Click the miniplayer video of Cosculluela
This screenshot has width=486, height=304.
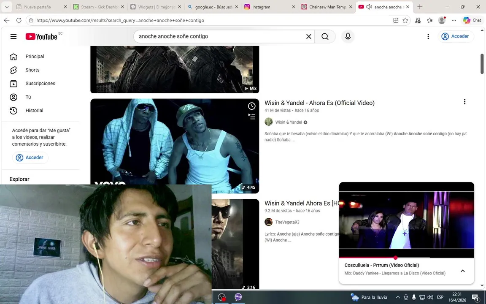(407, 220)
